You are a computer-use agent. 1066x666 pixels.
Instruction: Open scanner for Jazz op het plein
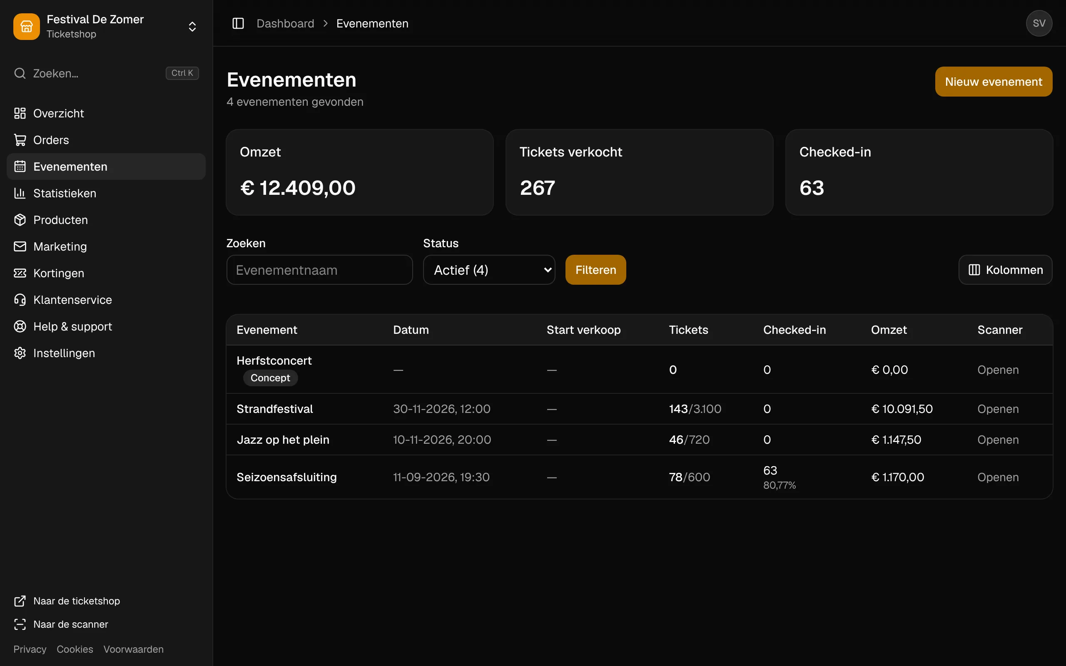998,440
